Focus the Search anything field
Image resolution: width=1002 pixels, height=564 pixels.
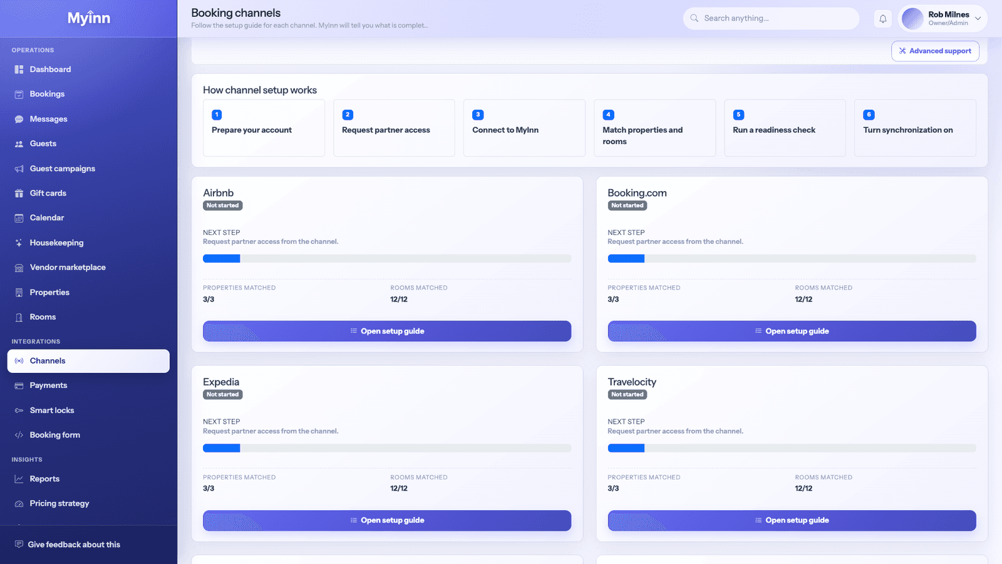(771, 18)
